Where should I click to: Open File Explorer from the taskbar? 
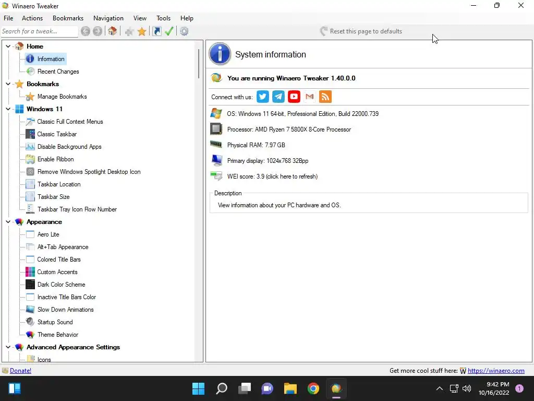(x=290, y=388)
